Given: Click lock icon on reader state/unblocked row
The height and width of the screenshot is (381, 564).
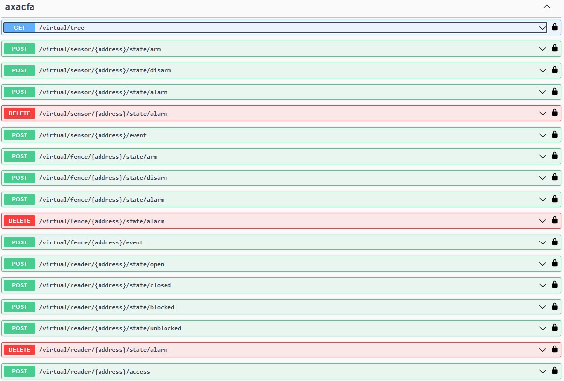Looking at the screenshot, I should [555, 328].
